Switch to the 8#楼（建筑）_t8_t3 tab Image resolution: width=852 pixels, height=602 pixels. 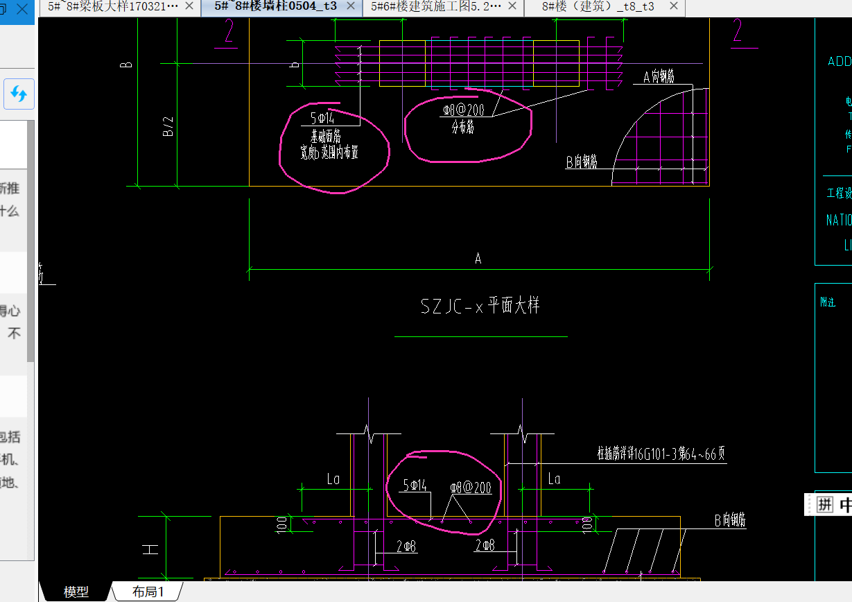(x=598, y=7)
